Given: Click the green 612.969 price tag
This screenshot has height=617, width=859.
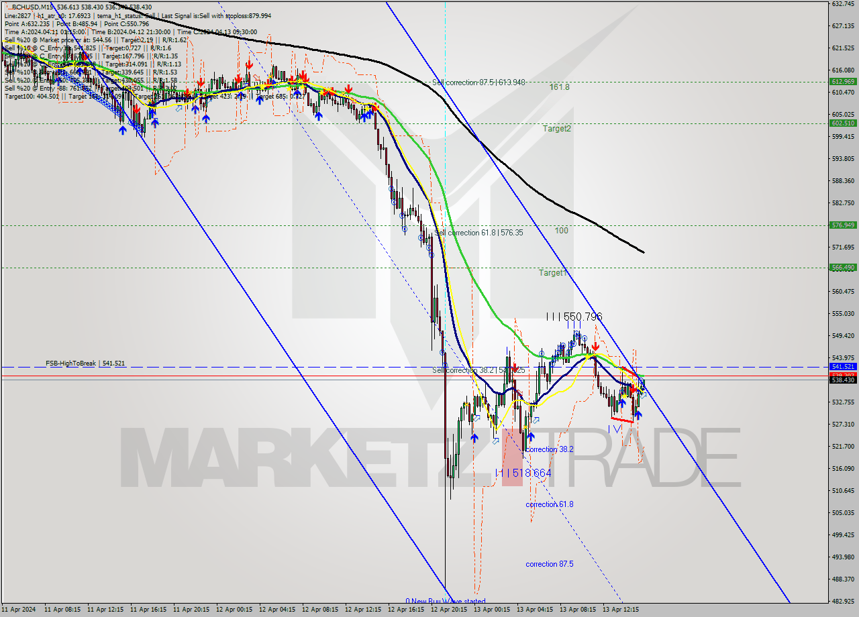Looking at the screenshot, I should pos(843,82).
